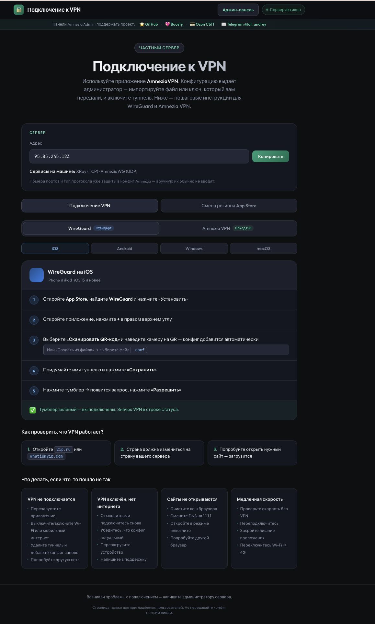375x624 pixels.
Task: Switch to the Windows platform tab
Action: click(x=194, y=248)
